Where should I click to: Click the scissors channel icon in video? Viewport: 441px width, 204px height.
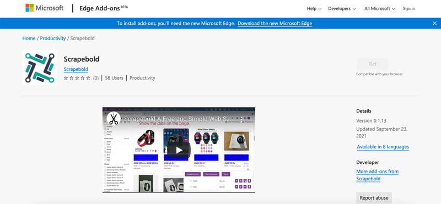(114, 119)
